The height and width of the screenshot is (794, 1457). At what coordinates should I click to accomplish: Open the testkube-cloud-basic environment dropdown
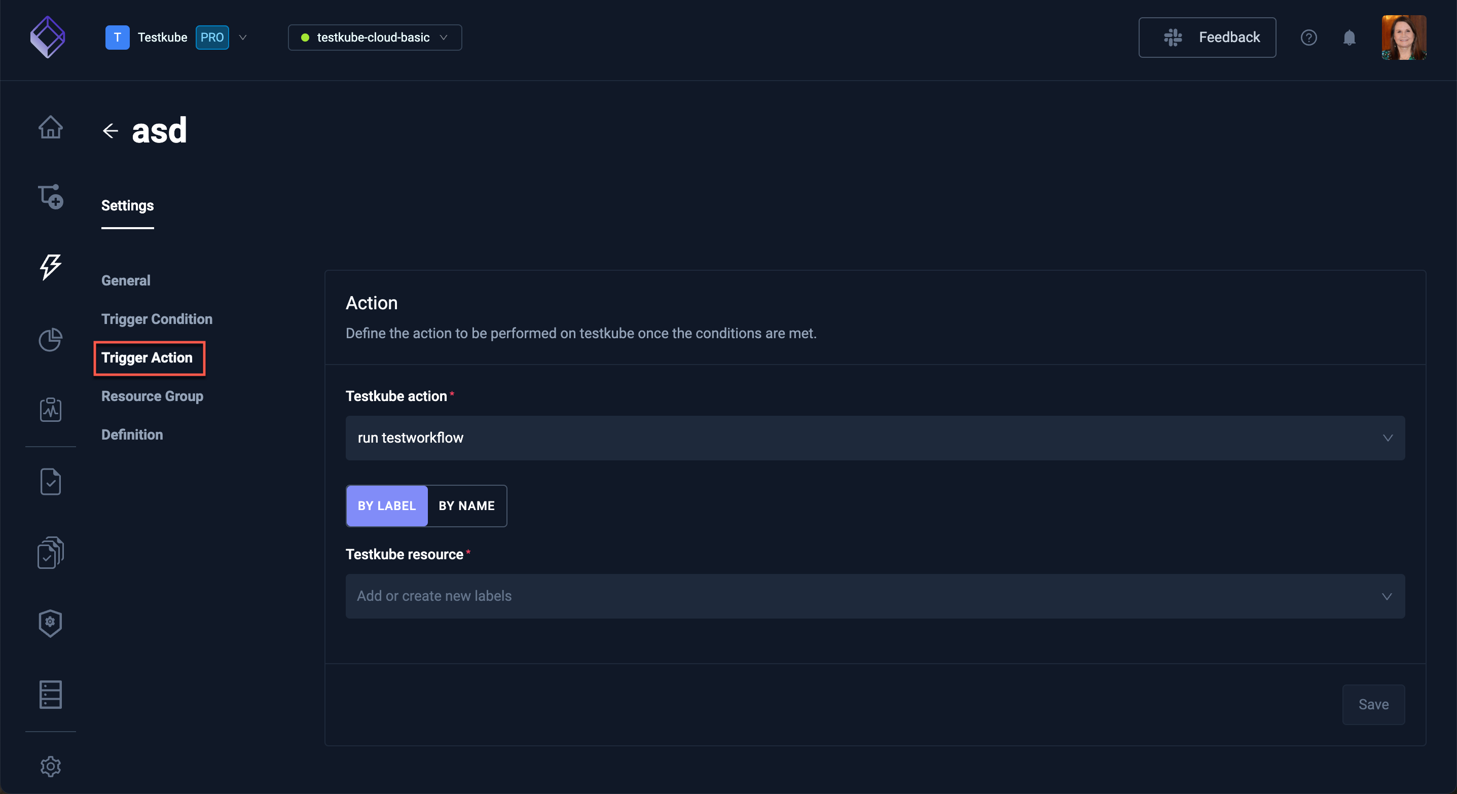coord(375,38)
